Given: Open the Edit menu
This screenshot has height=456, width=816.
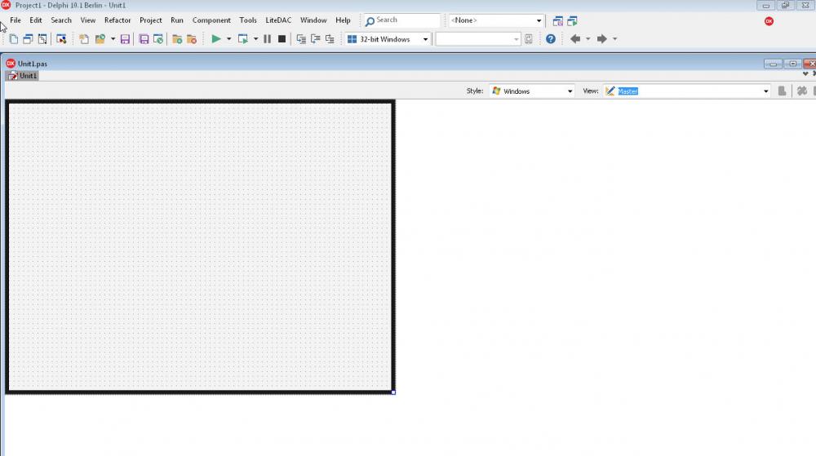Looking at the screenshot, I should point(36,20).
